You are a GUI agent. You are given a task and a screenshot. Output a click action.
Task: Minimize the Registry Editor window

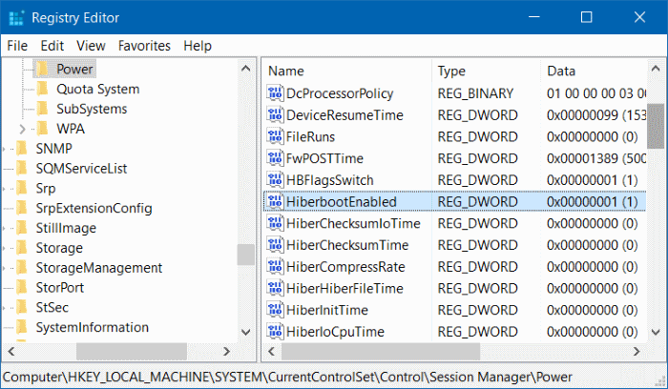(533, 17)
